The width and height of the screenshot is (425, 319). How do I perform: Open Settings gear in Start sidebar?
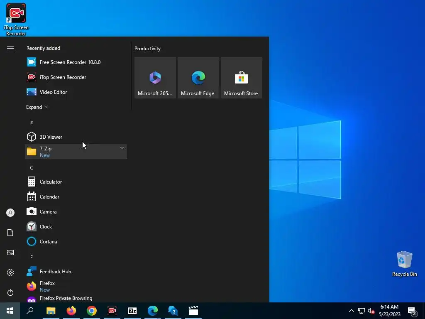click(10, 272)
